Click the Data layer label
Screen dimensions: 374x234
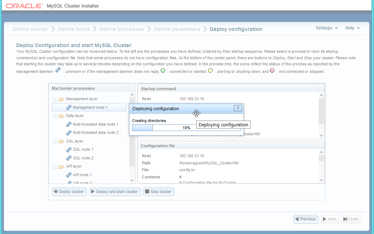[75, 116]
